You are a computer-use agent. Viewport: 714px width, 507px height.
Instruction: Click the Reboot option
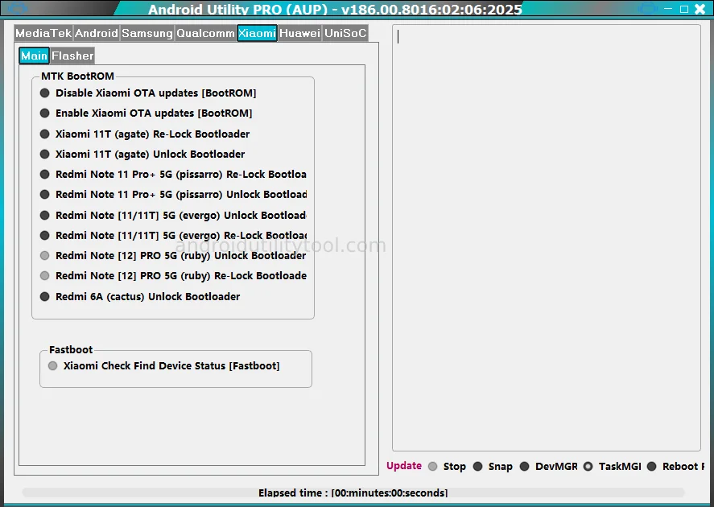[x=675, y=466]
